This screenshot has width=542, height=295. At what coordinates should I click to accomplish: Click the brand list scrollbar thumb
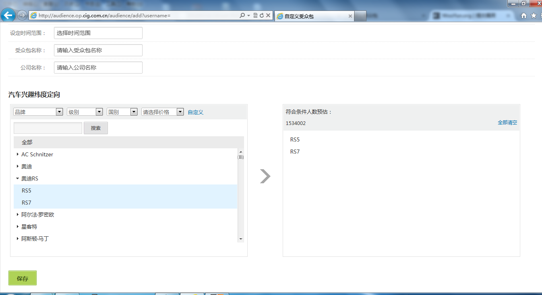tap(241, 157)
